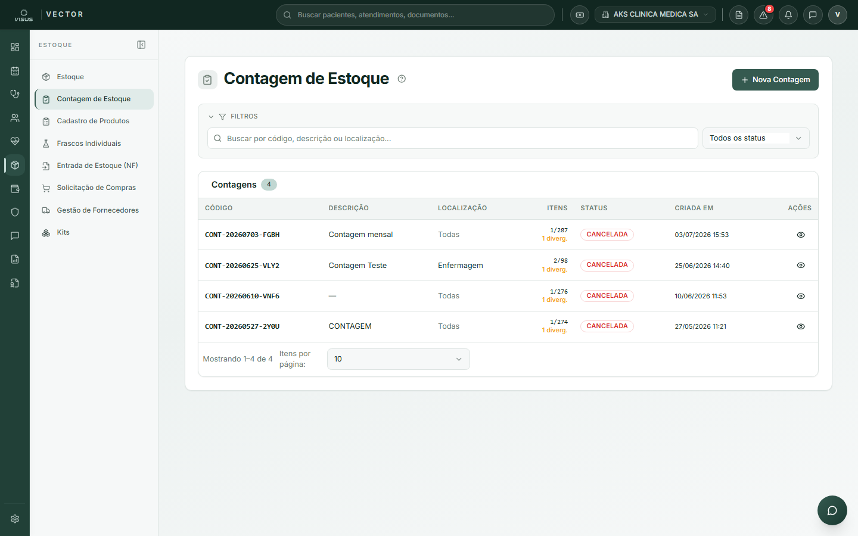Open Entrada de Estoque (NF)
The height and width of the screenshot is (536, 858).
[x=94, y=166]
